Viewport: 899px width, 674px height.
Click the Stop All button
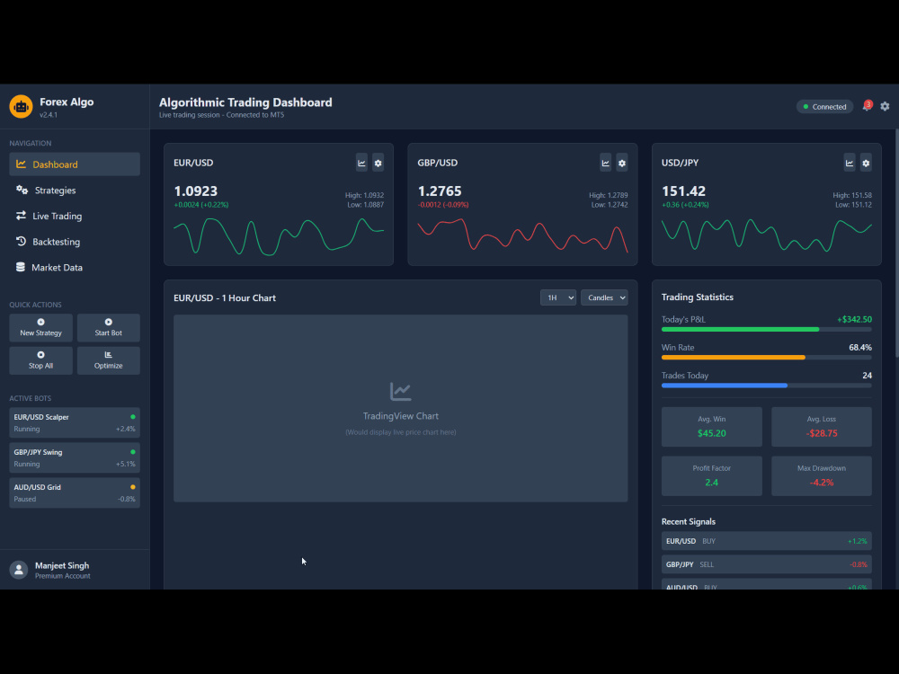pyautogui.click(x=40, y=360)
